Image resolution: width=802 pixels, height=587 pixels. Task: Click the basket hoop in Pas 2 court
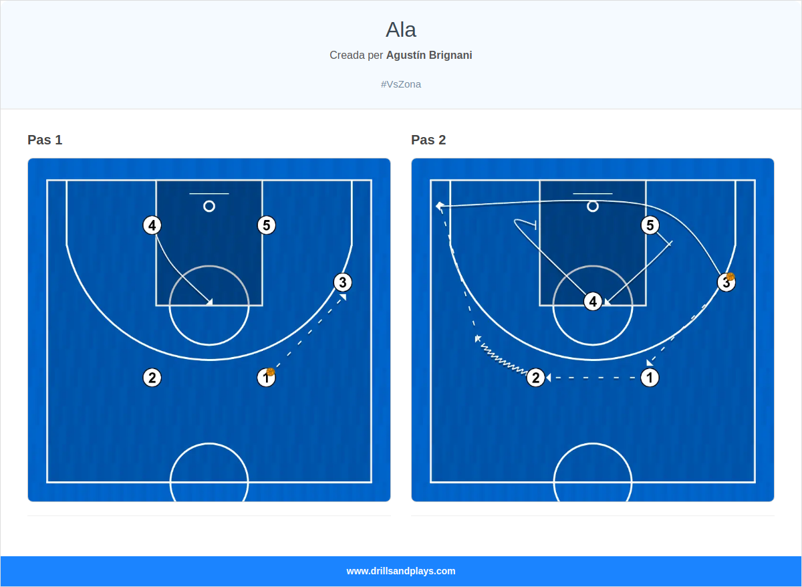593,206
